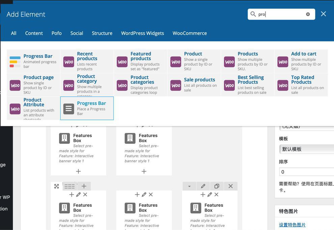The image size is (334, 230).
Task: Switch to WooCommerce tab
Action: (190, 33)
